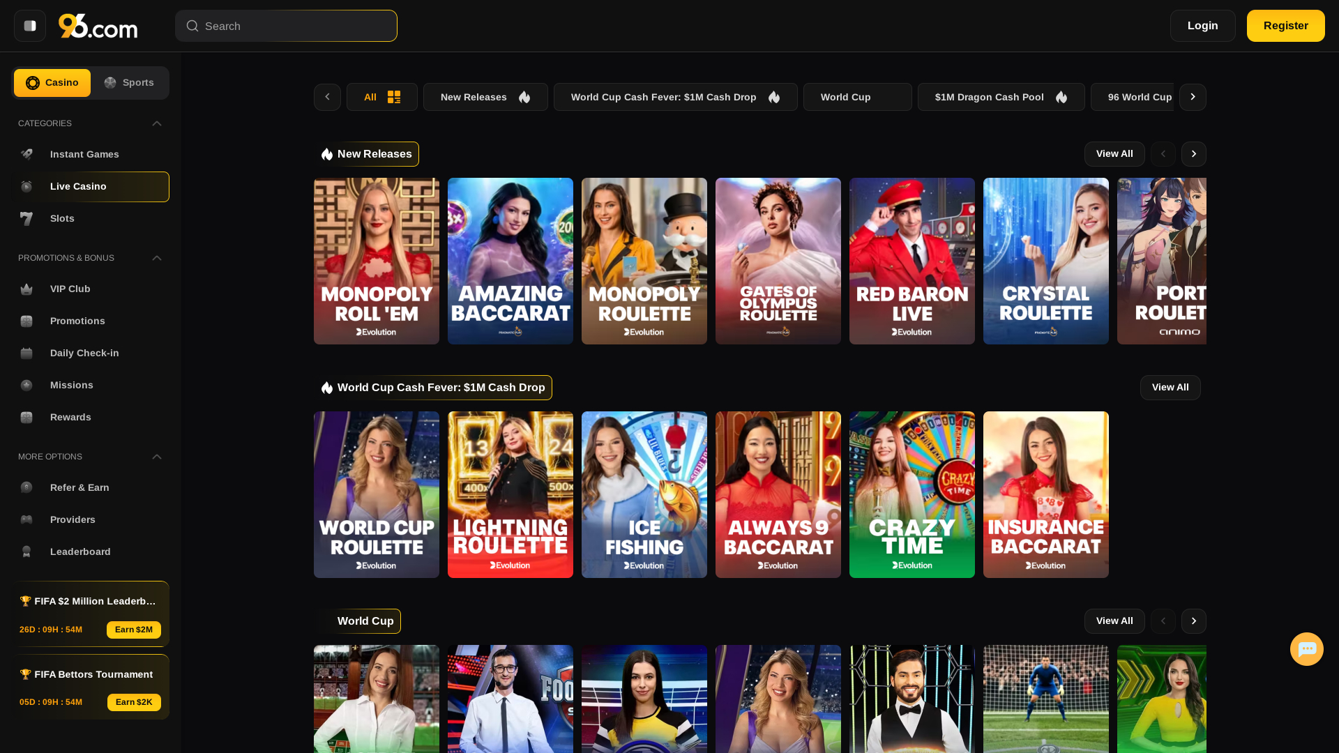Open the Insurance Baccarat game
1339x753 pixels.
(1046, 494)
